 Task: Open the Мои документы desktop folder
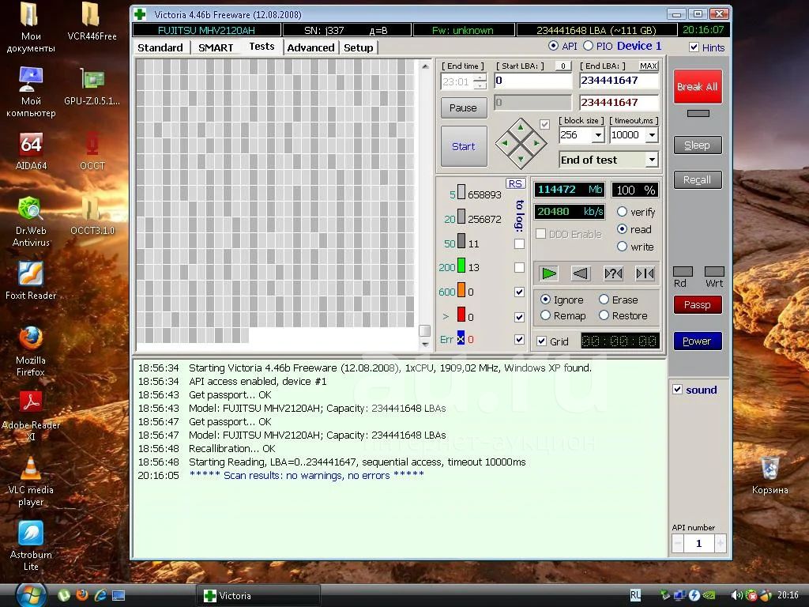31,28
